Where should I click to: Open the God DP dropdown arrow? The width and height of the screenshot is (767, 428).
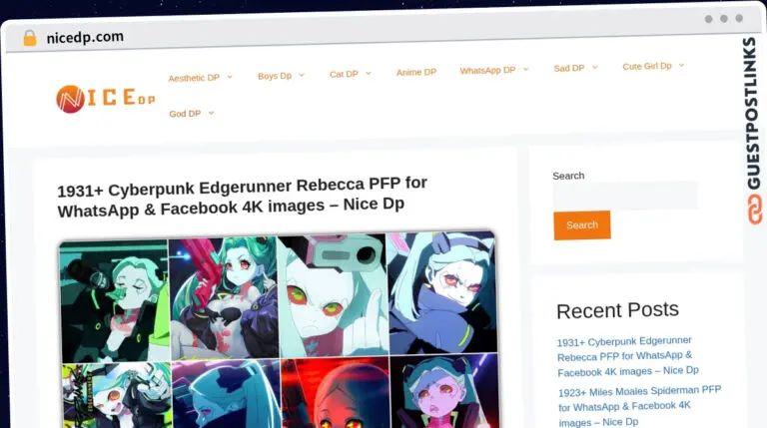click(x=211, y=114)
